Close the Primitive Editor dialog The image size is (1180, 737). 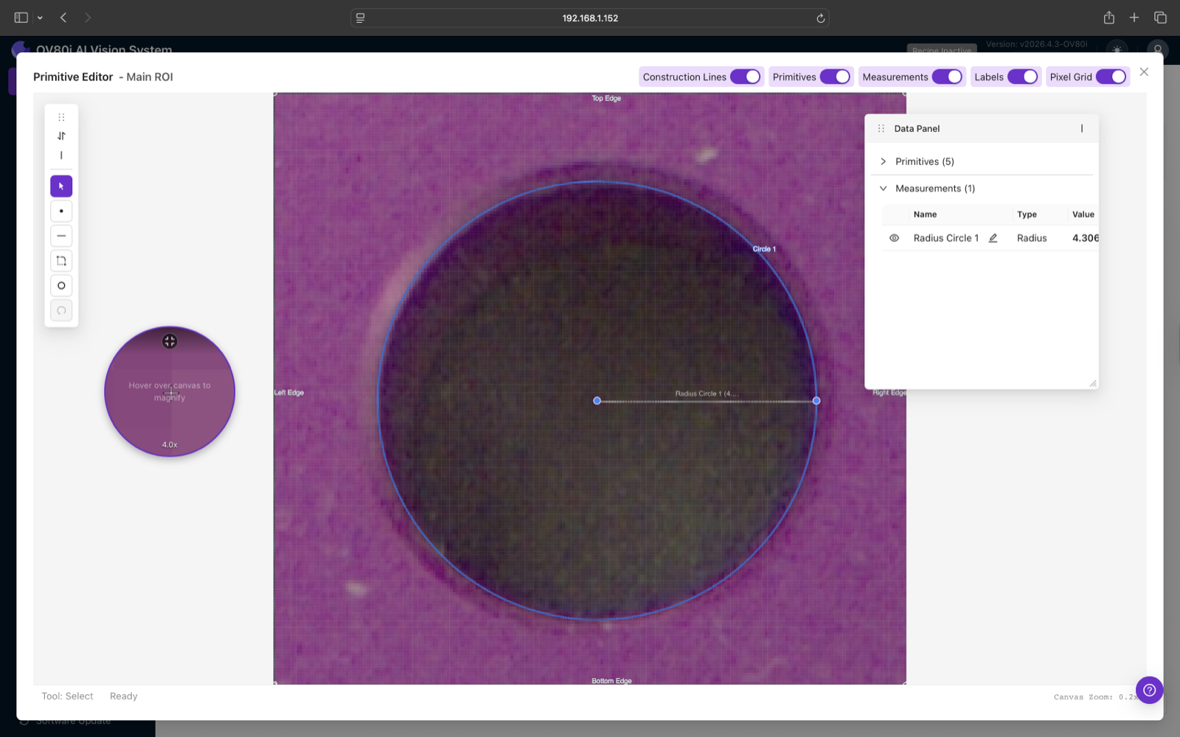point(1144,71)
